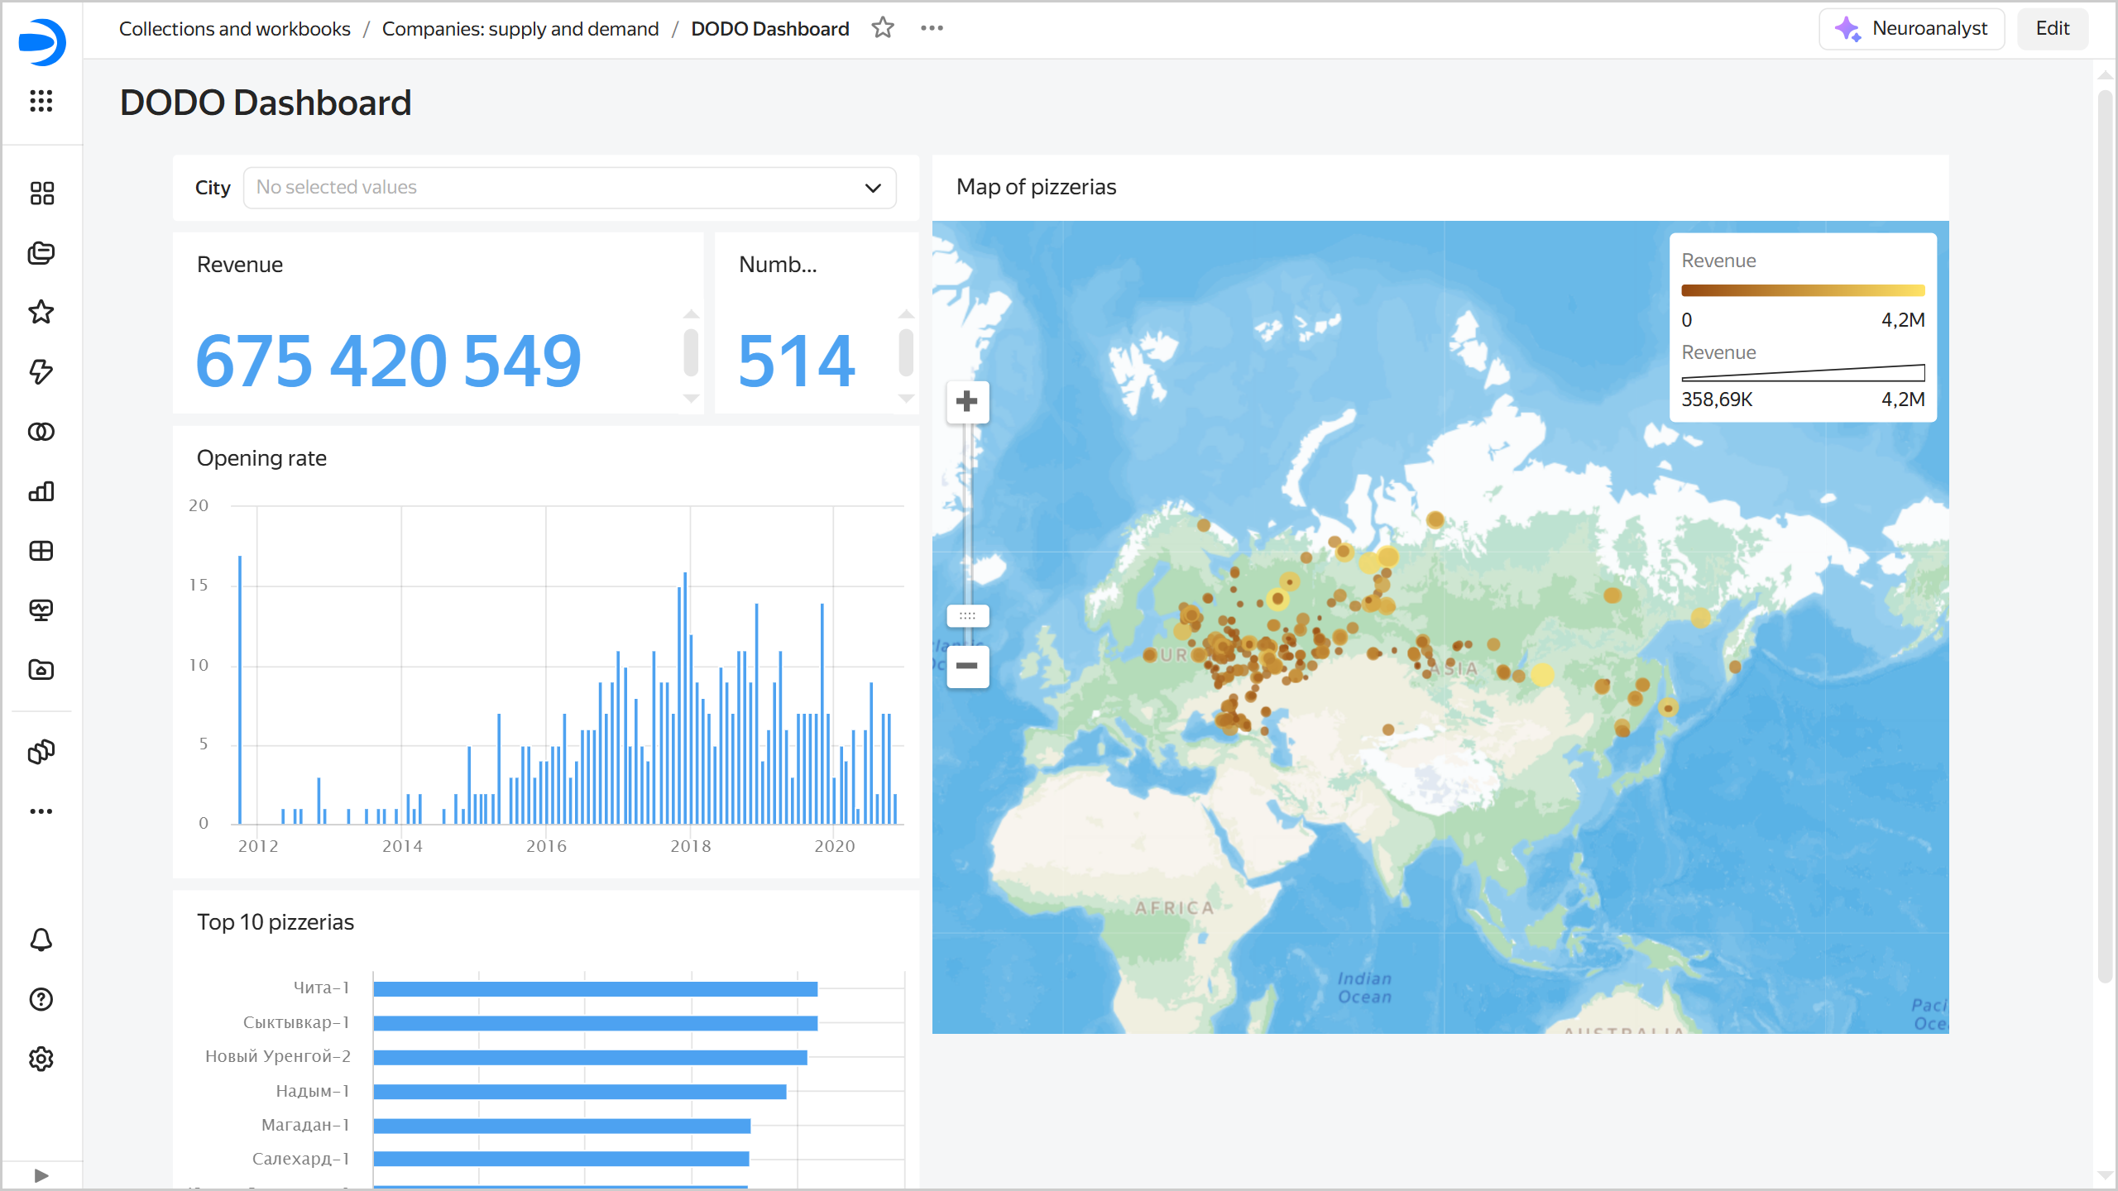2118x1191 pixels.
Task: Open the favorites star in sidebar
Action: click(41, 312)
